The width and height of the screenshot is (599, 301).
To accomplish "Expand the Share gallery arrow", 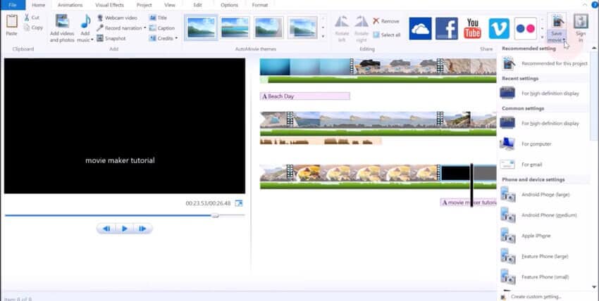I will click(542, 37).
